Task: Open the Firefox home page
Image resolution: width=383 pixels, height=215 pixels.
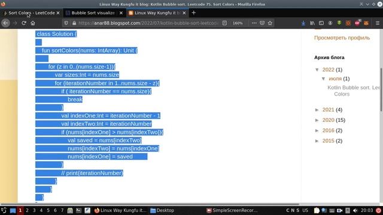Action: (33, 23)
